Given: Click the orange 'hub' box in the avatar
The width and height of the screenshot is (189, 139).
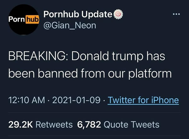Looking at the screenshot, I should coord(31,20).
